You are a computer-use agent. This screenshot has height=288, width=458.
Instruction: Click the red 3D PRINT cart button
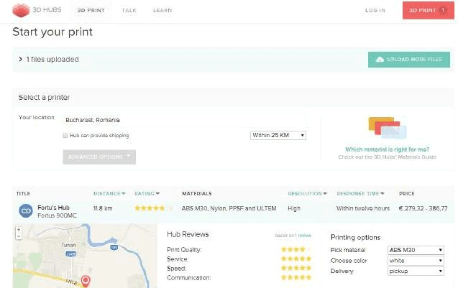[x=428, y=10]
